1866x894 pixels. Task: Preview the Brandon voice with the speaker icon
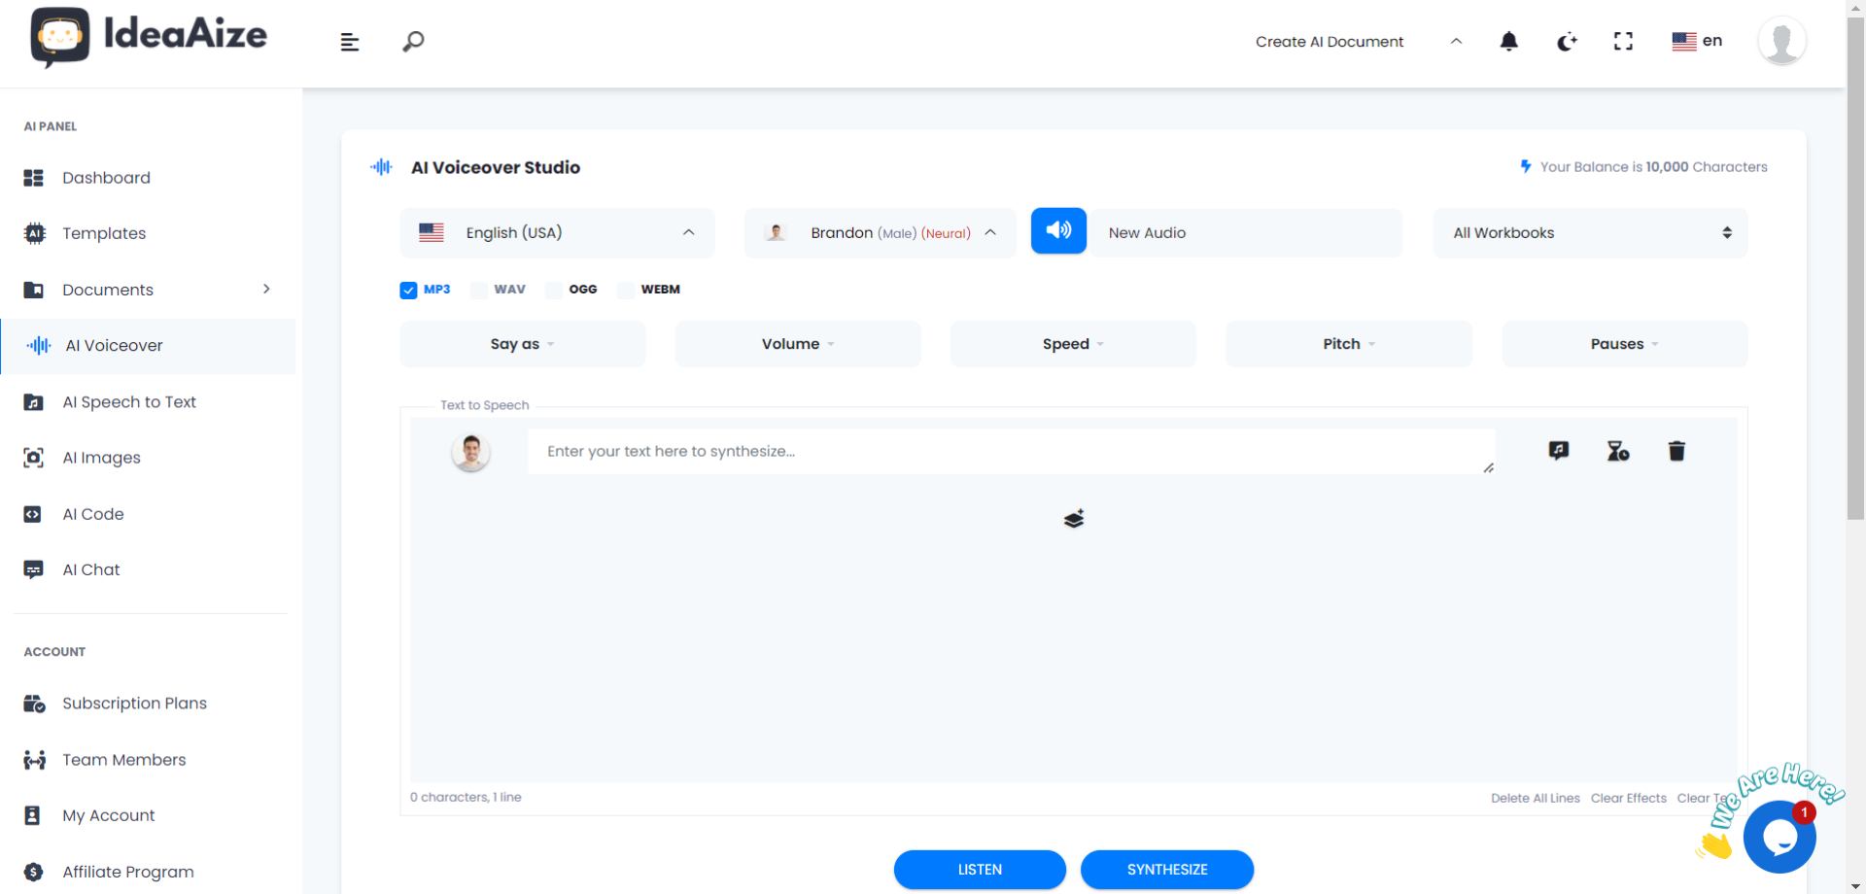pyautogui.click(x=1058, y=231)
